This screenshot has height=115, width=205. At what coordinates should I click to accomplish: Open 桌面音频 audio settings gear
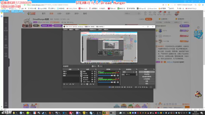[118, 82]
